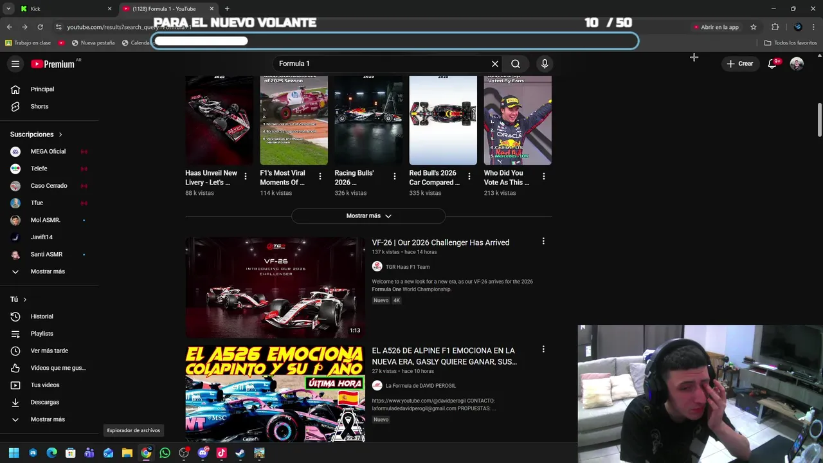The image size is (823, 463).
Task: Open Steam from taskbar
Action: click(x=240, y=453)
